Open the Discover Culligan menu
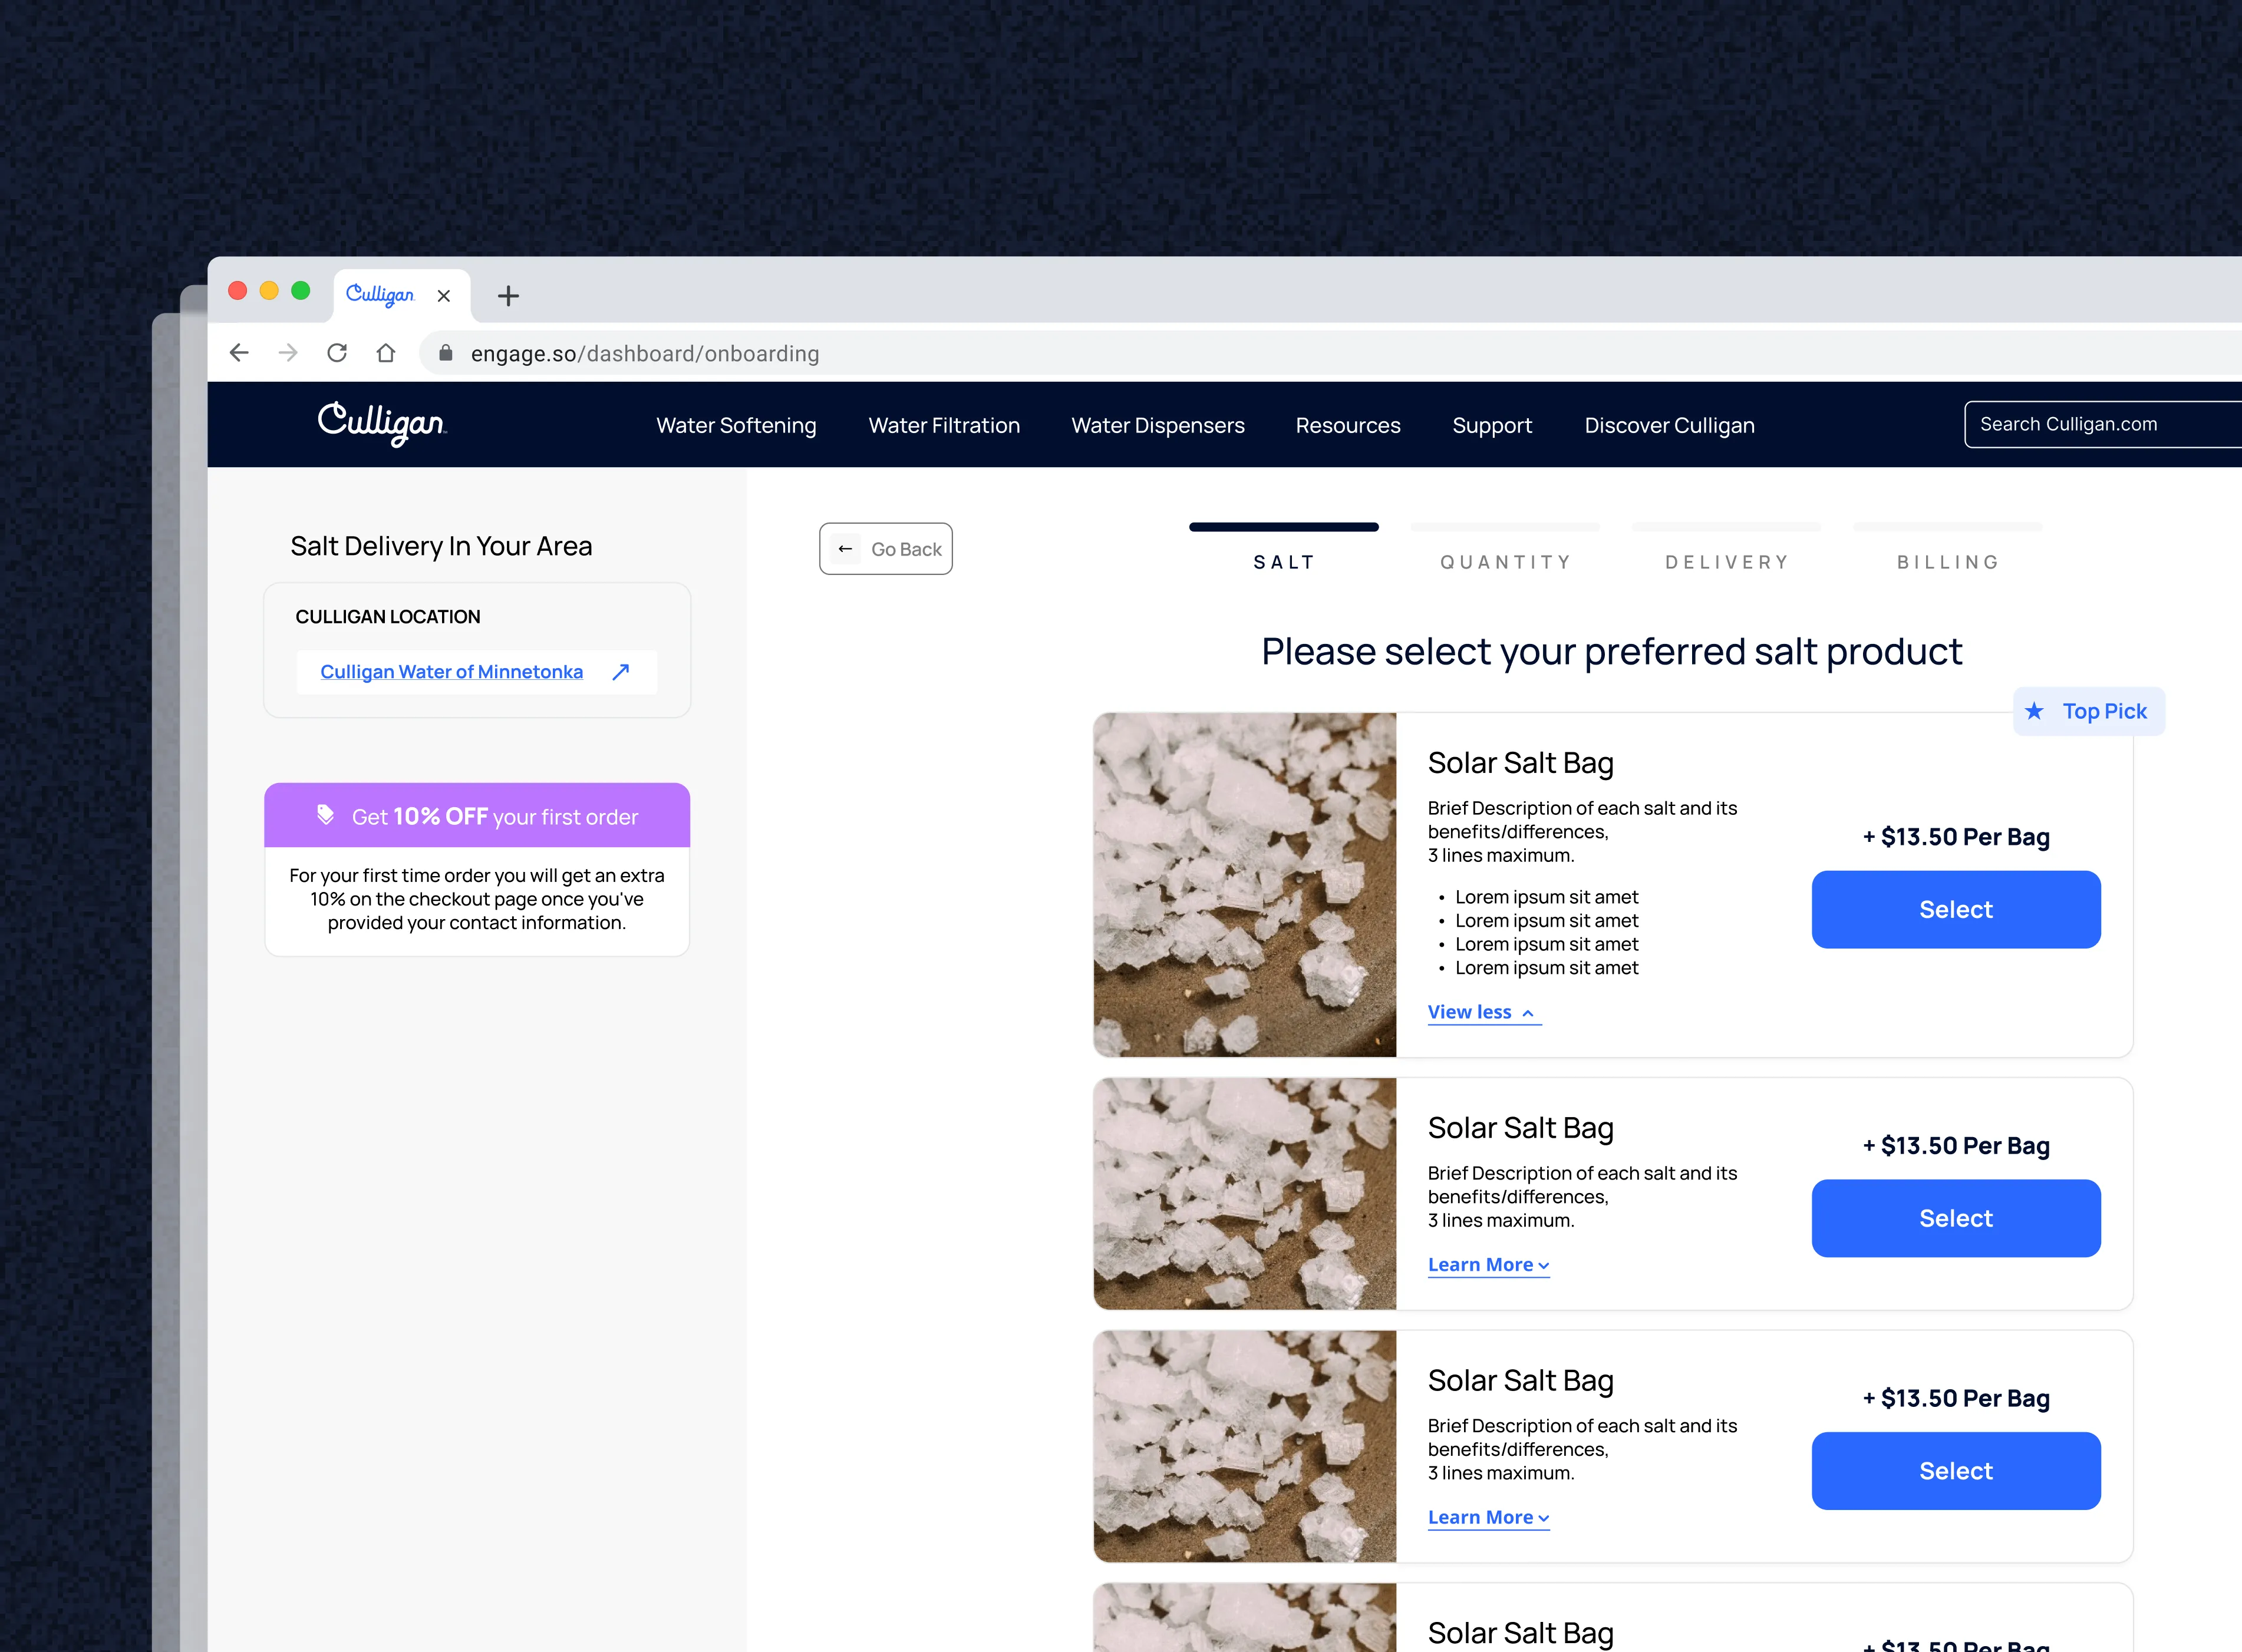This screenshot has height=1652, width=2242. (1670, 425)
